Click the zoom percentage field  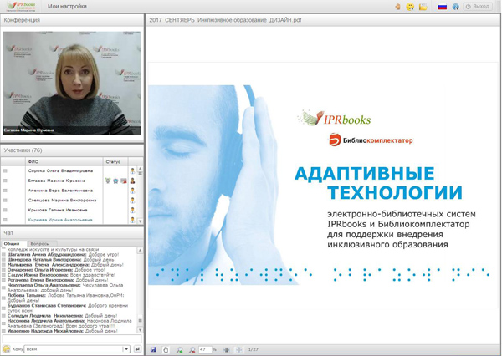point(205,349)
